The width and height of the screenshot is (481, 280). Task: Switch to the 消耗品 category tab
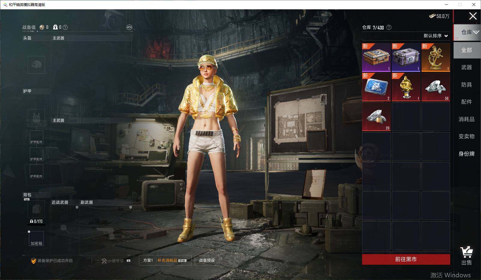(x=467, y=119)
